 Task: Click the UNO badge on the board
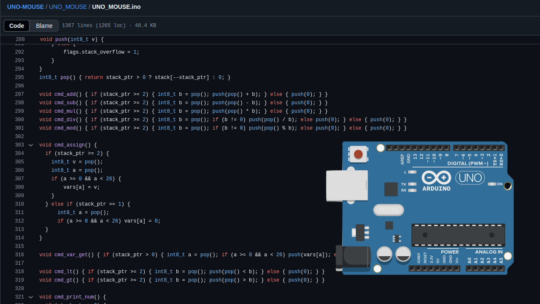(470, 178)
